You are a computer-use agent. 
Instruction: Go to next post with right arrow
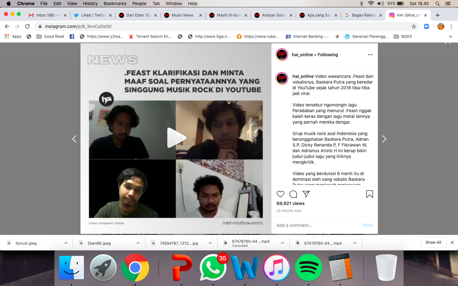[x=384, y=139]
